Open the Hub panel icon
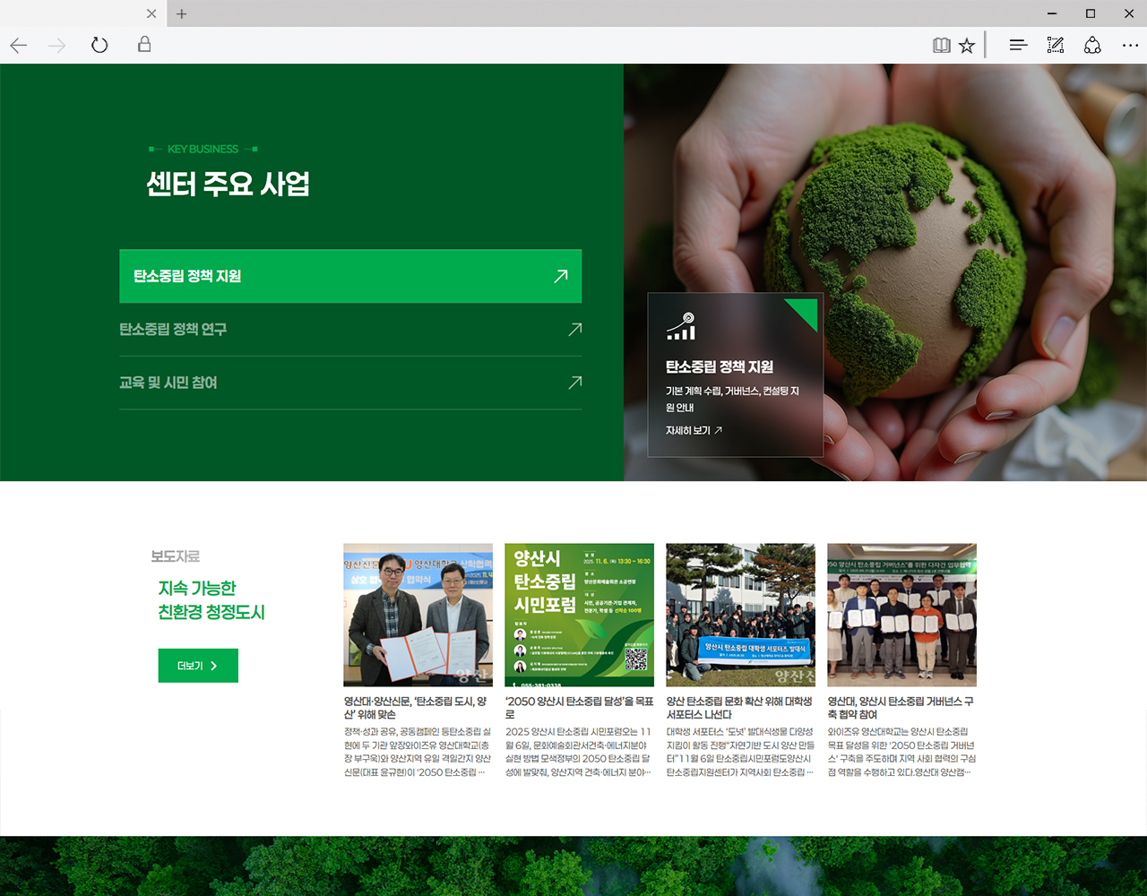This screenshot has height=896, width=1147. tap(1018, 45)
